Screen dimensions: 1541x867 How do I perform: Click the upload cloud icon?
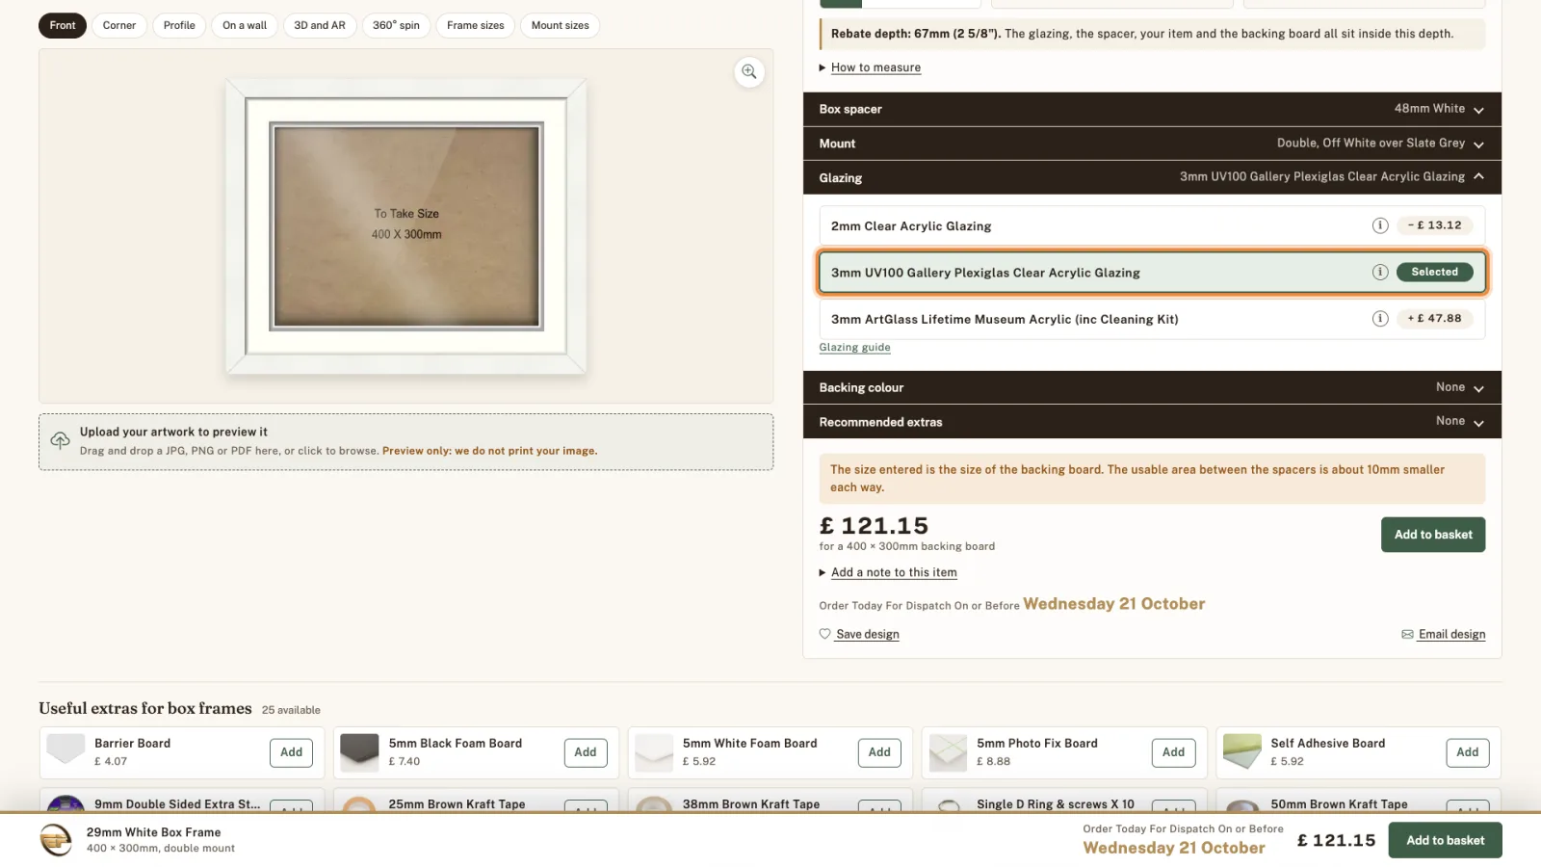tap(60, 441)
